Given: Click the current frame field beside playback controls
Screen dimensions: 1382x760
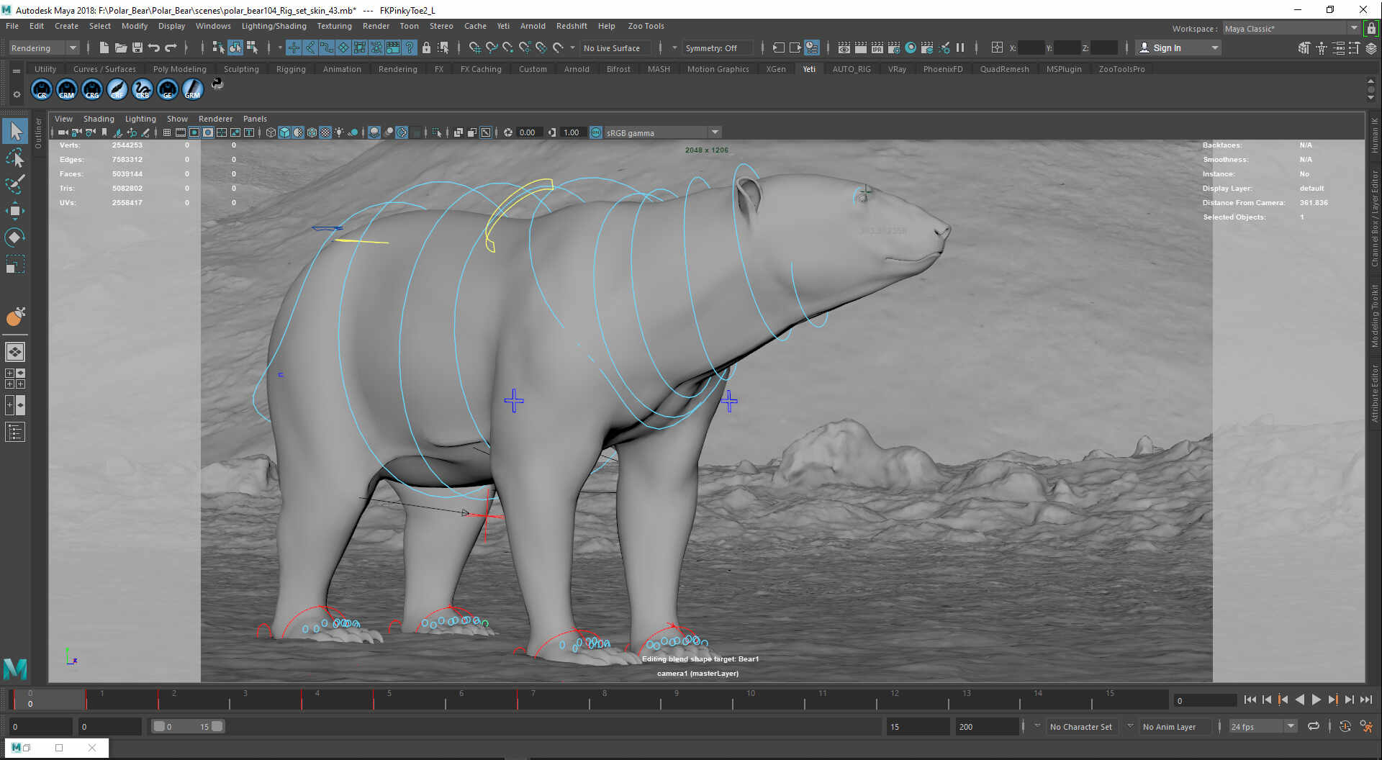Looking at the screenshot, I should pyautogui.click(x=1204, y=700).
